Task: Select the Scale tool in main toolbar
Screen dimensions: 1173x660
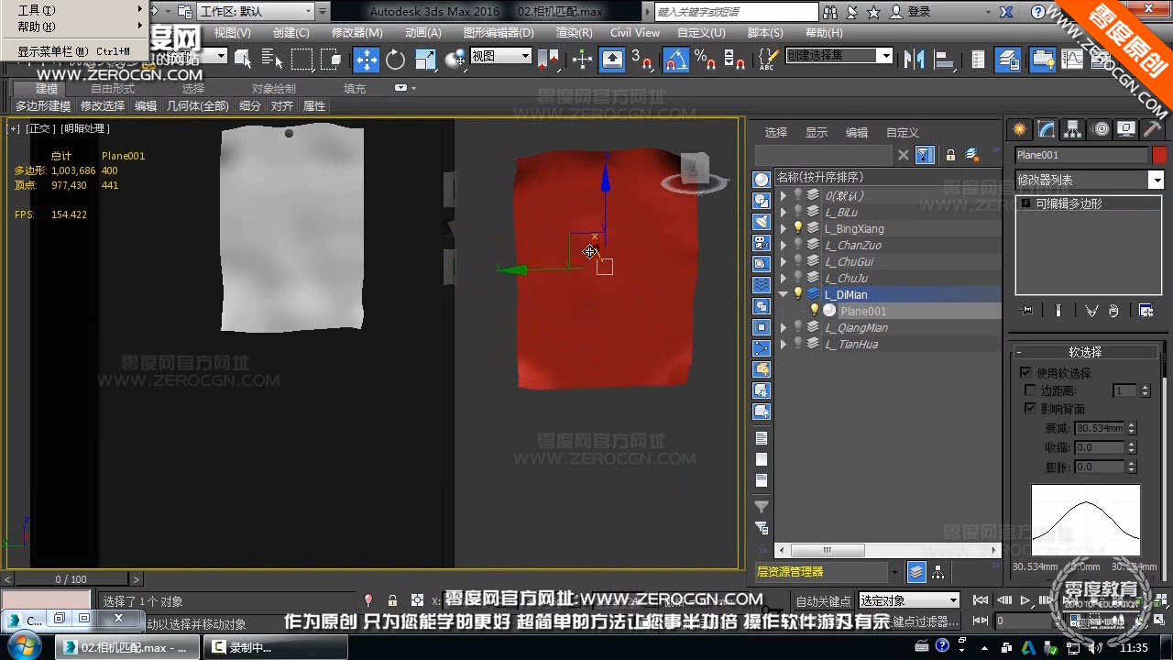Action: pyautogui.click(x=425, y=60)
